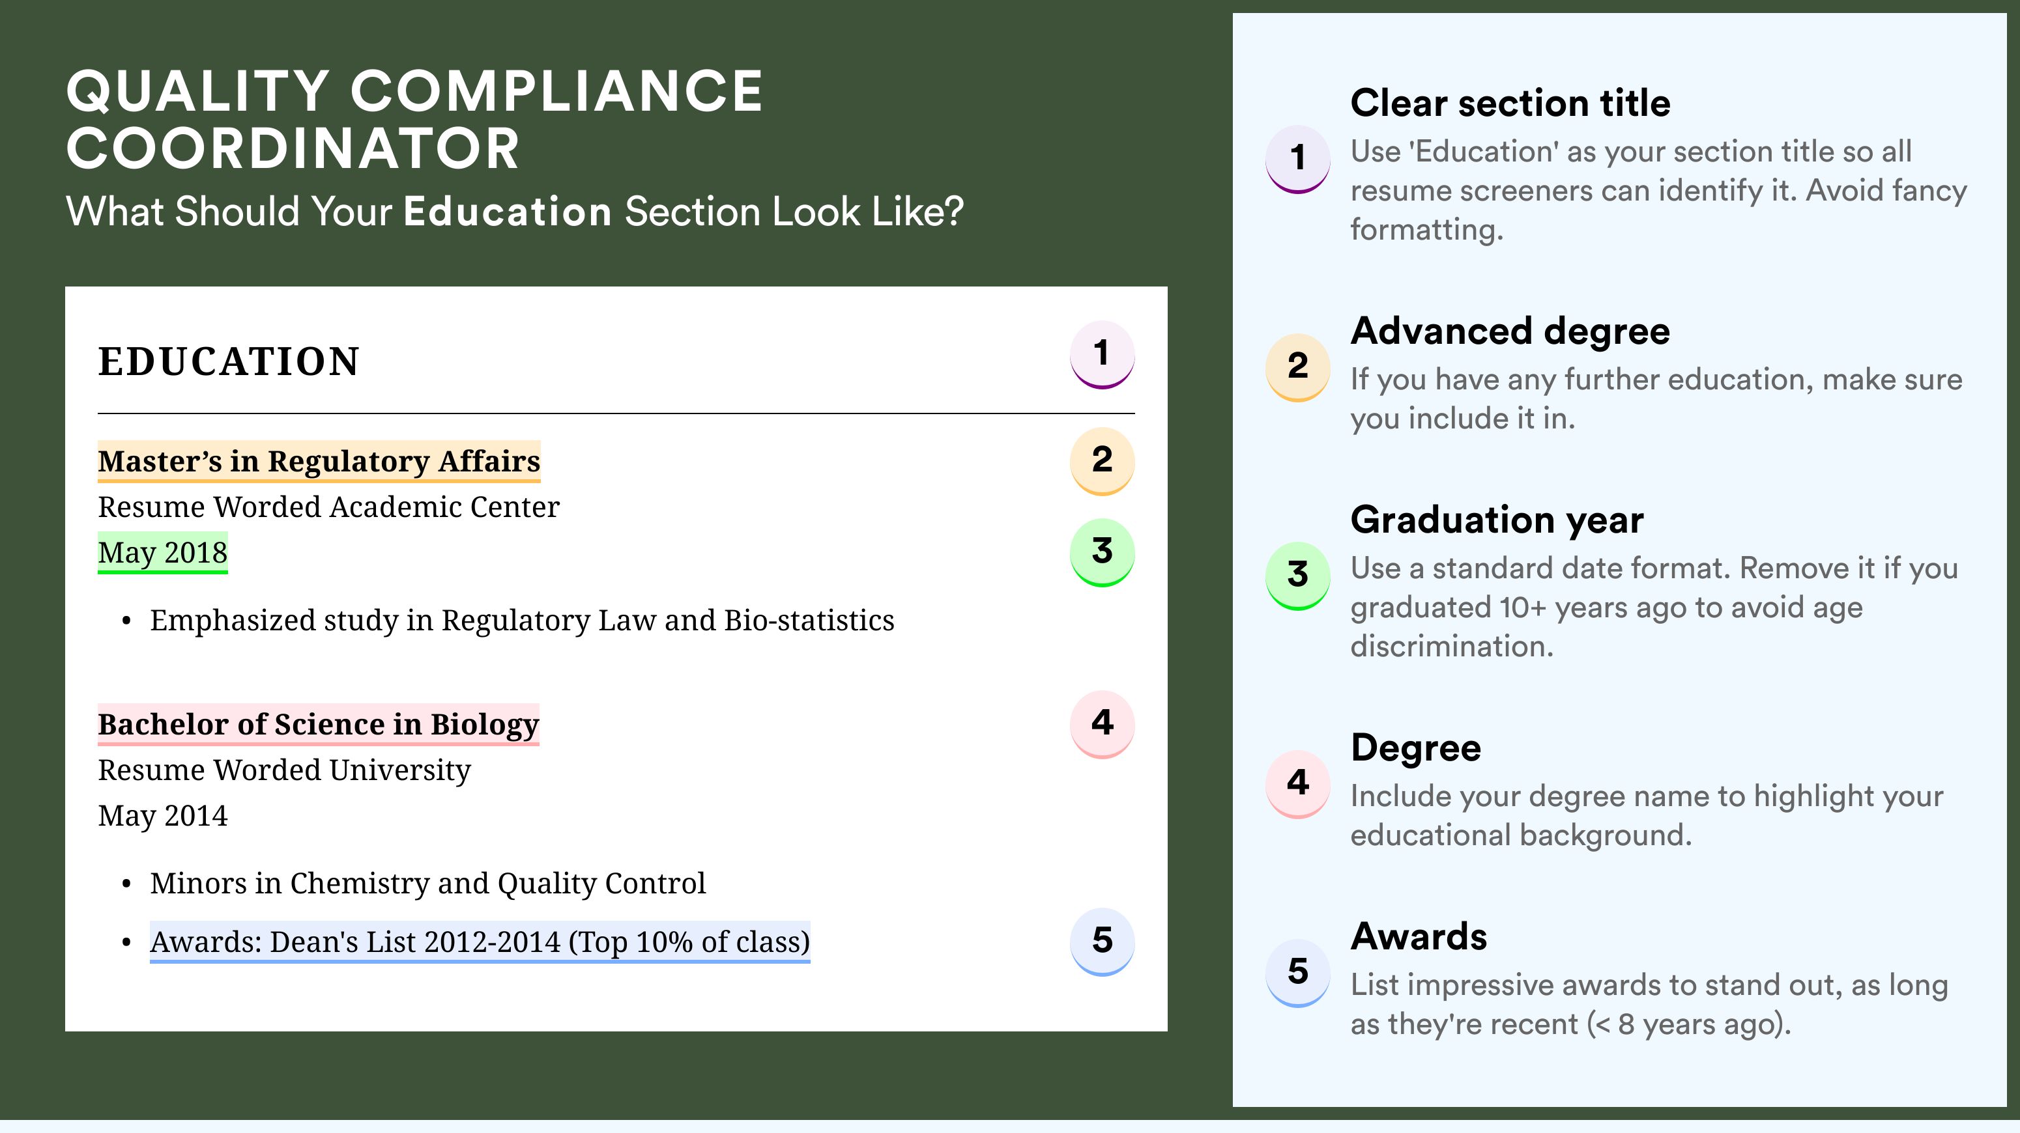The width and height of the screenshot is (2020, 1133).
Task: Click the Resume Worded Academic Center text
Action: point(328,507)
